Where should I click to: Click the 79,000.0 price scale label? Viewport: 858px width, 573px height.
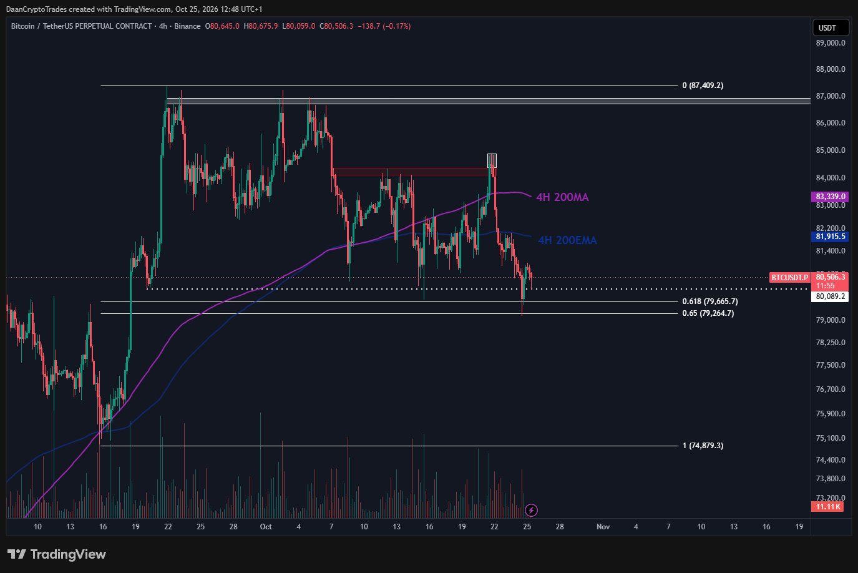coord(831,320)
